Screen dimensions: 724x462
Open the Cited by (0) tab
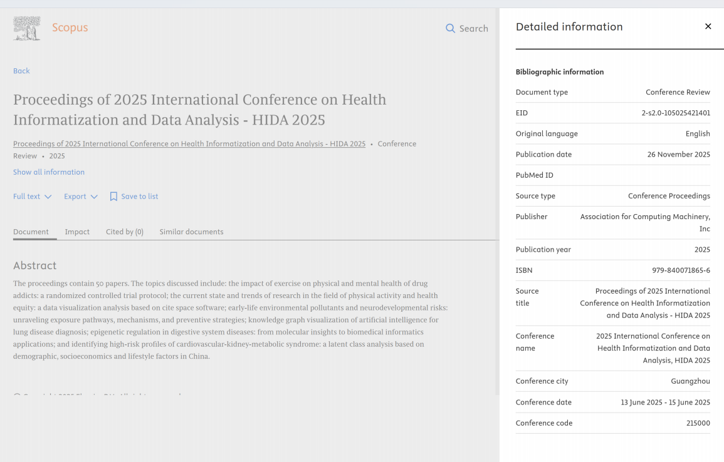(x=125, y=232)
